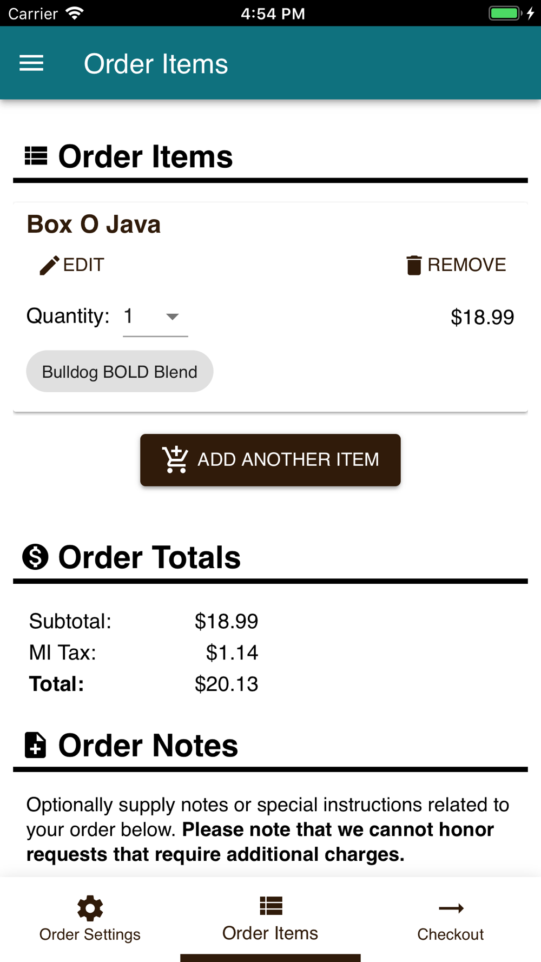Viewport: 541px width, 962px height.
Task: Tap the Bulldog BOLD Blend chip
Action: pos(120,372)
